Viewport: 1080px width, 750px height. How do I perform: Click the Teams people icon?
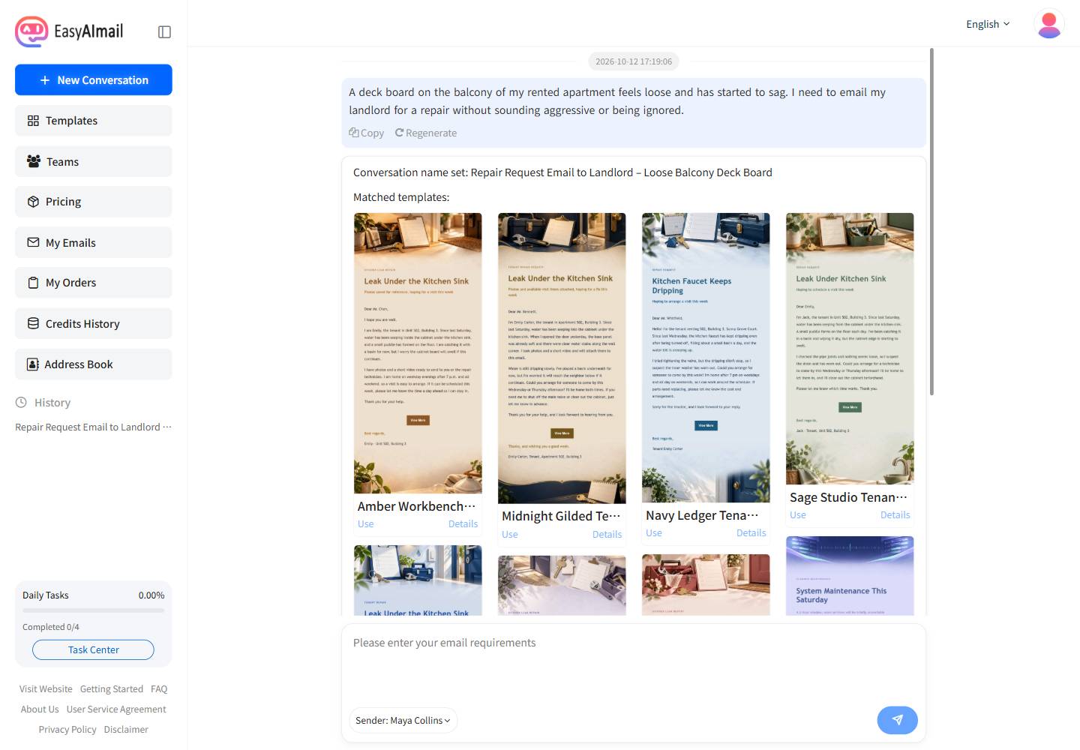pyautogui.click(x=34, y=161)
